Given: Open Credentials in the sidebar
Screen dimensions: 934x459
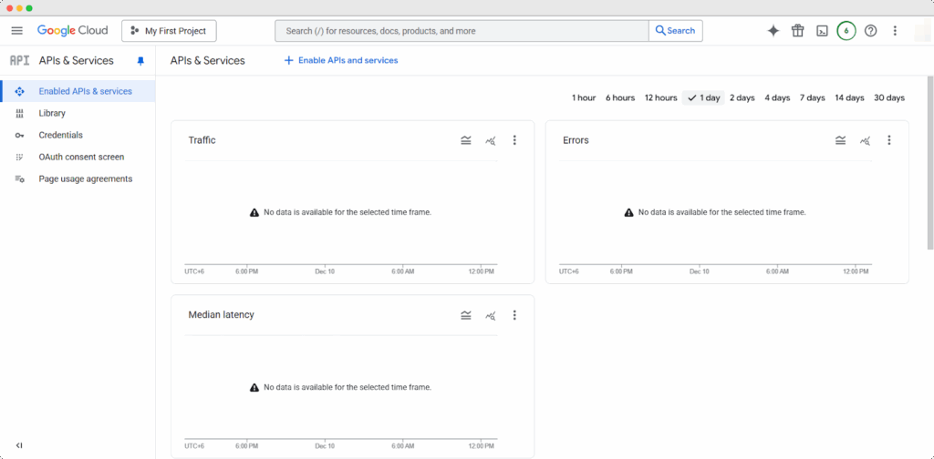Looking at the screenshot, I should tap(60, 135).
